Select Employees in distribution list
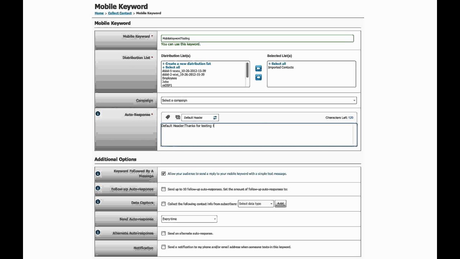 169,78
